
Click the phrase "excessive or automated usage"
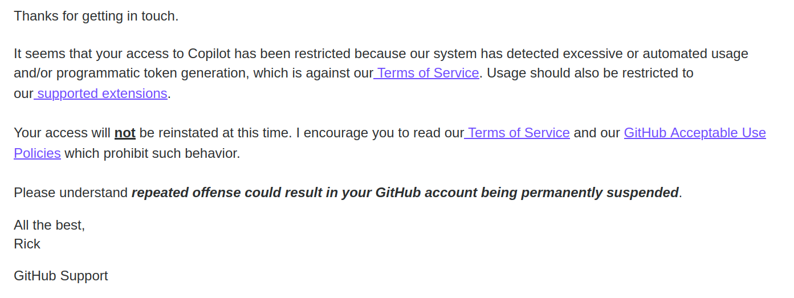(x=655, y=54)
